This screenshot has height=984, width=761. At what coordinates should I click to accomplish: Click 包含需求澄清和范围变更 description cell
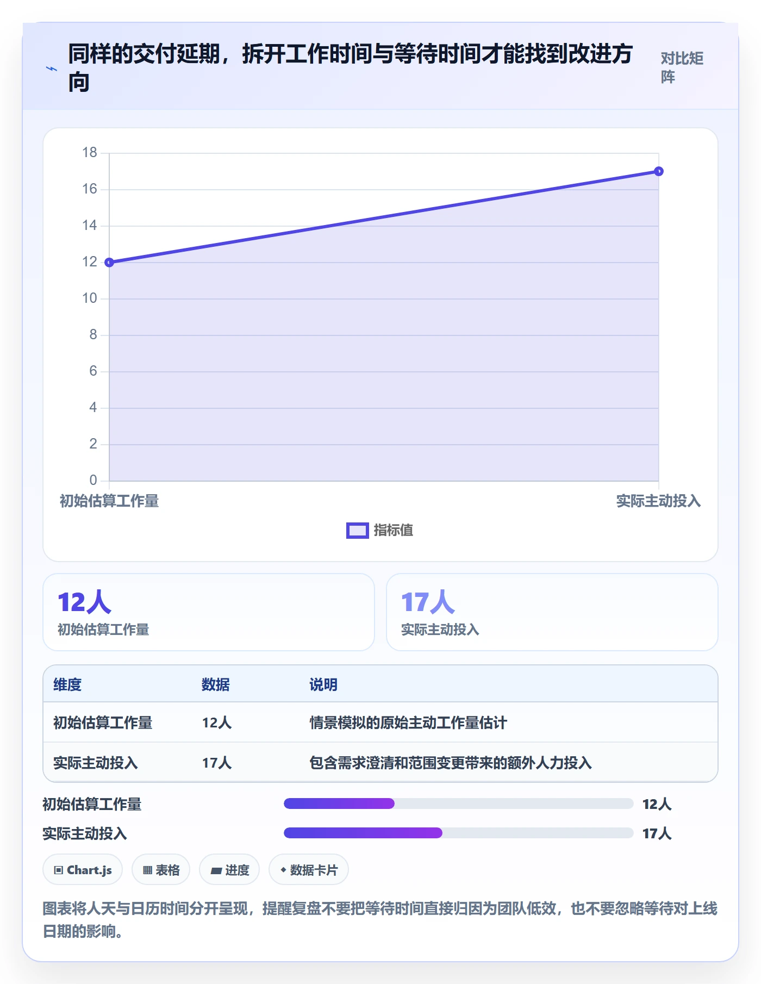451,763
